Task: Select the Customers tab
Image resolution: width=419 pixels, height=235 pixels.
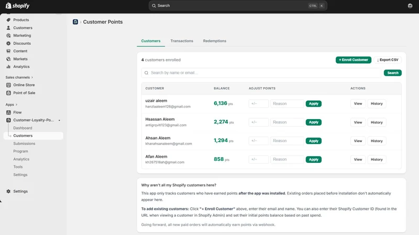Action: click(151, 41)
